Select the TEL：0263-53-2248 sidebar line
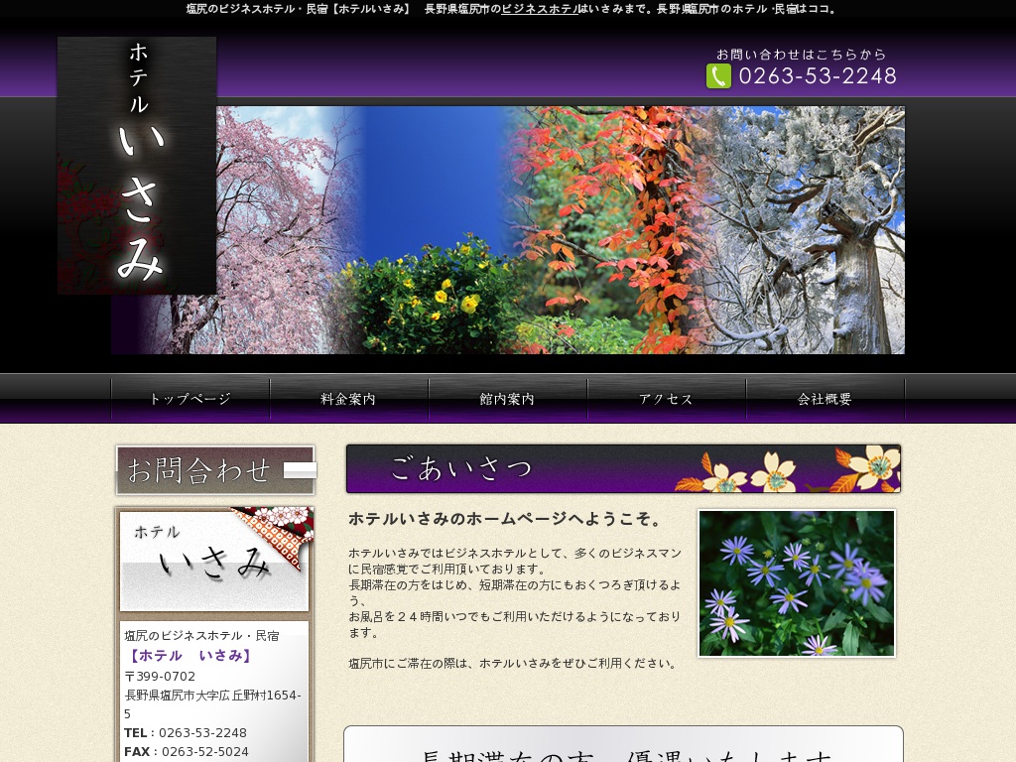Screen dimensions: 1016x762 pyautogui.click(x=186, y=733)
